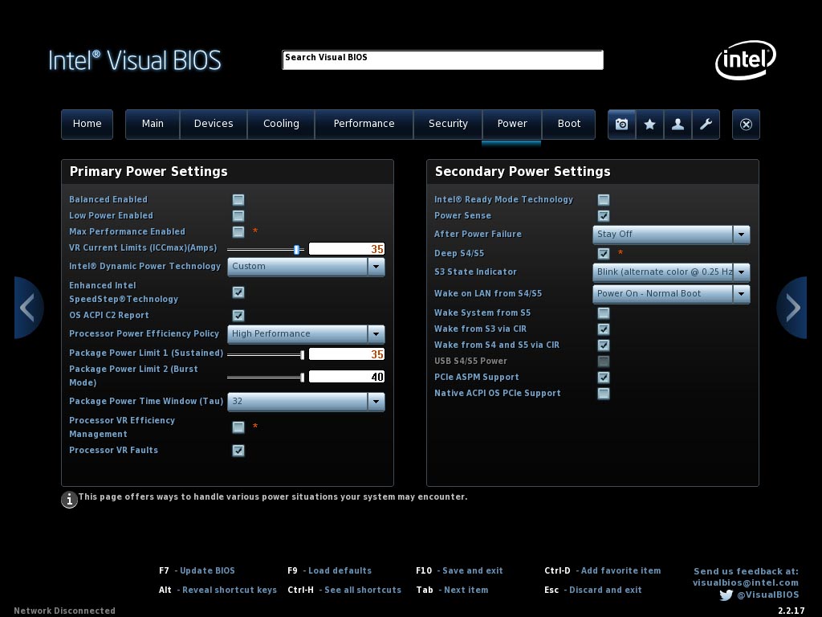Screen dimensions: 822x617
Task: Click VR Current Limits value field
Action: [347, 249]
